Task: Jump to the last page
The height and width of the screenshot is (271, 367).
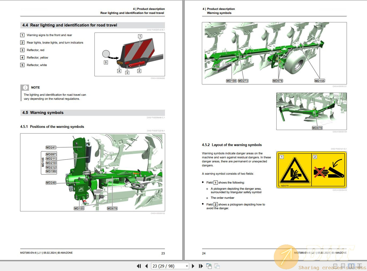Action: coord(201,266)
